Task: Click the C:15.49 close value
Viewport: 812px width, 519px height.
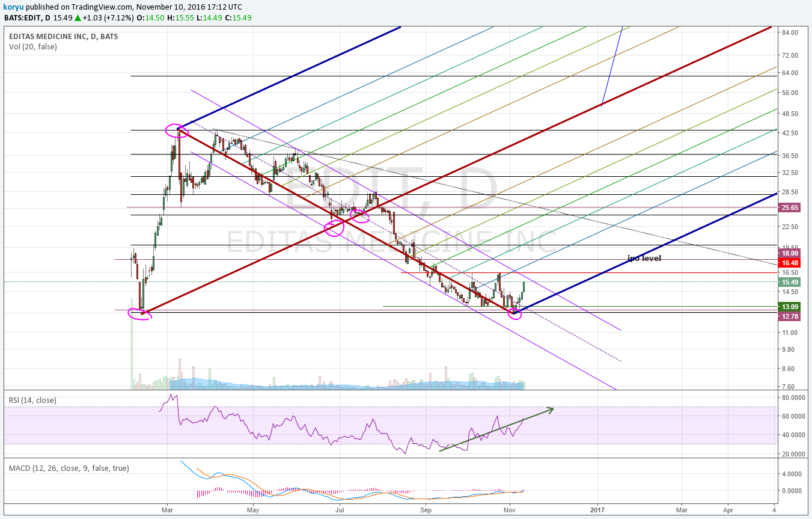Action: (x=237, y=17)
